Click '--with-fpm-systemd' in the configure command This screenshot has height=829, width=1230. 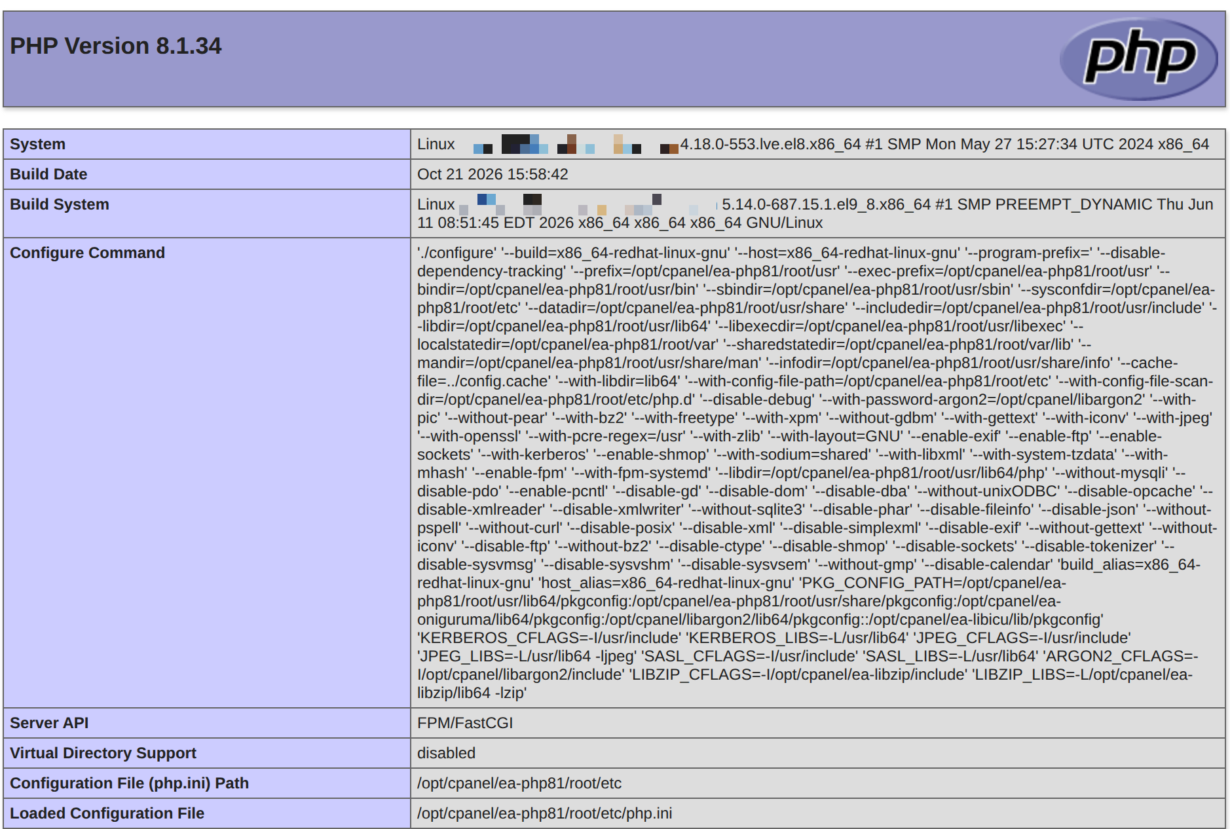click(x=641, y=473)
